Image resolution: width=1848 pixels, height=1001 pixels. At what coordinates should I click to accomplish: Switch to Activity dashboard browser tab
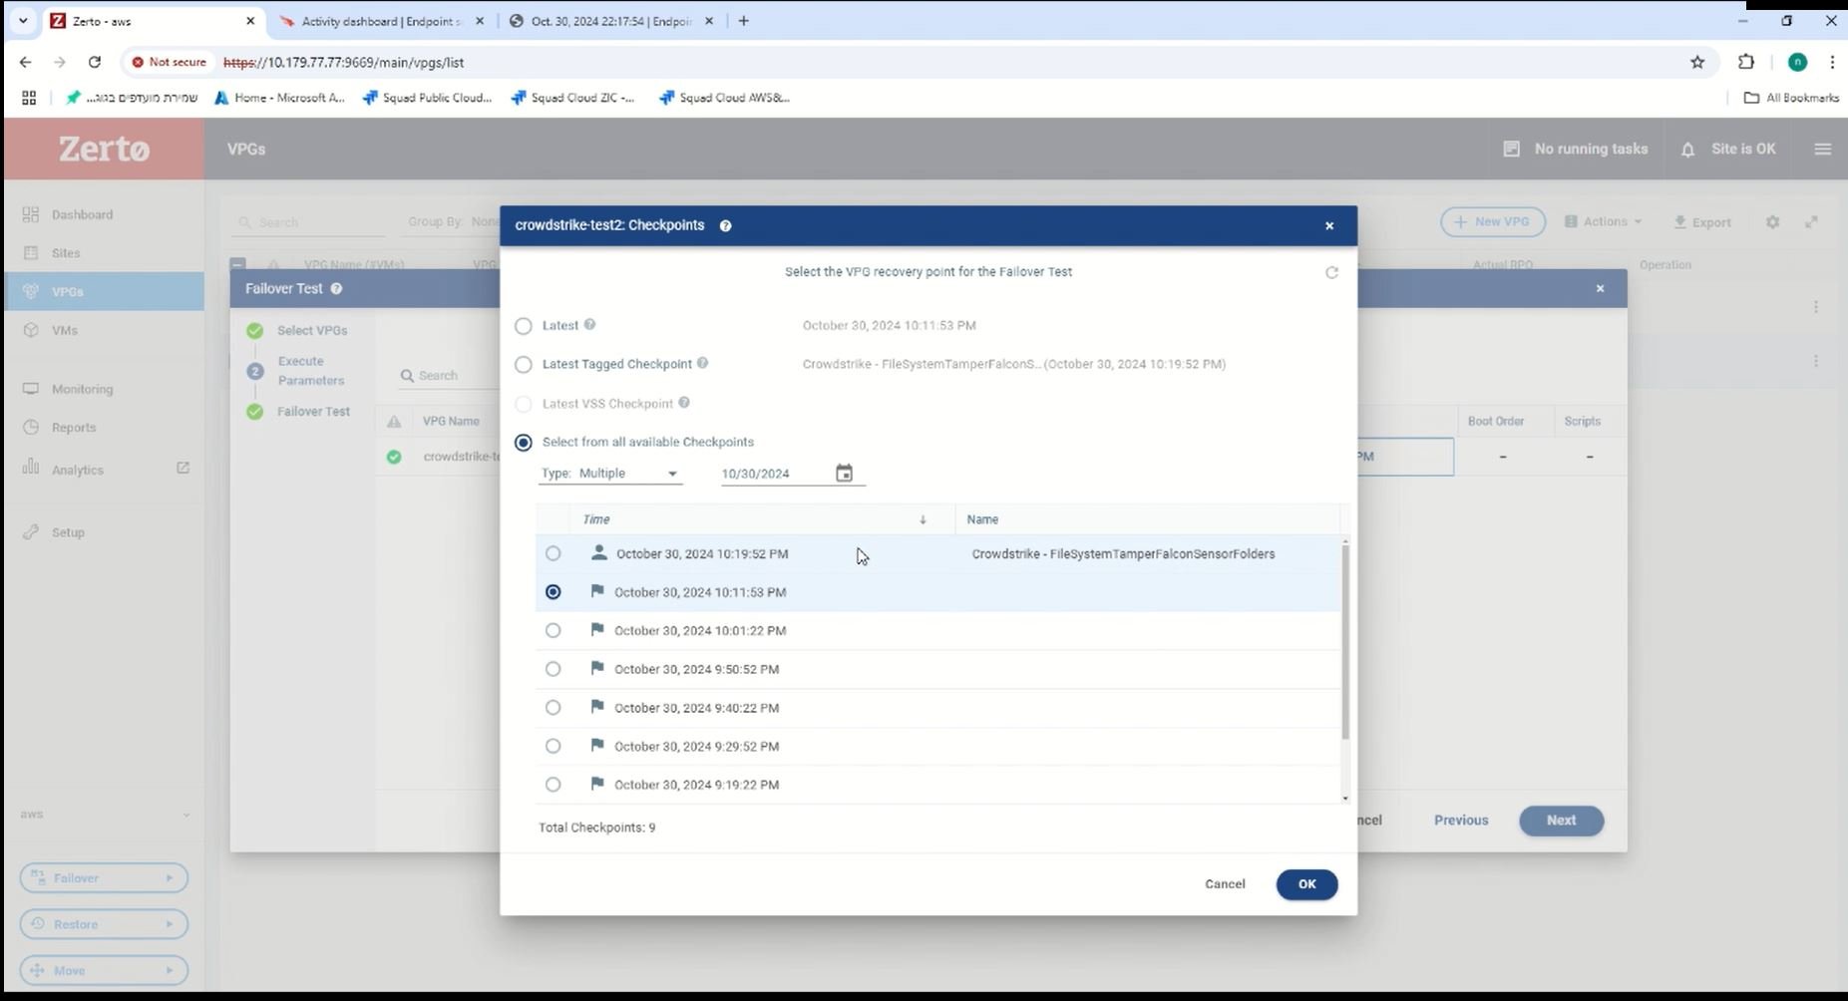pos(381,21)
